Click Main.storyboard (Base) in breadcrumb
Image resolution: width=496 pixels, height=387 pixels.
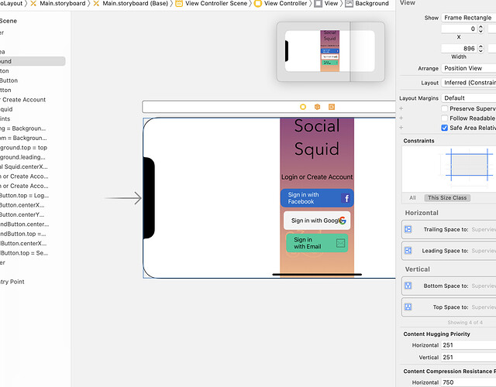135,3
